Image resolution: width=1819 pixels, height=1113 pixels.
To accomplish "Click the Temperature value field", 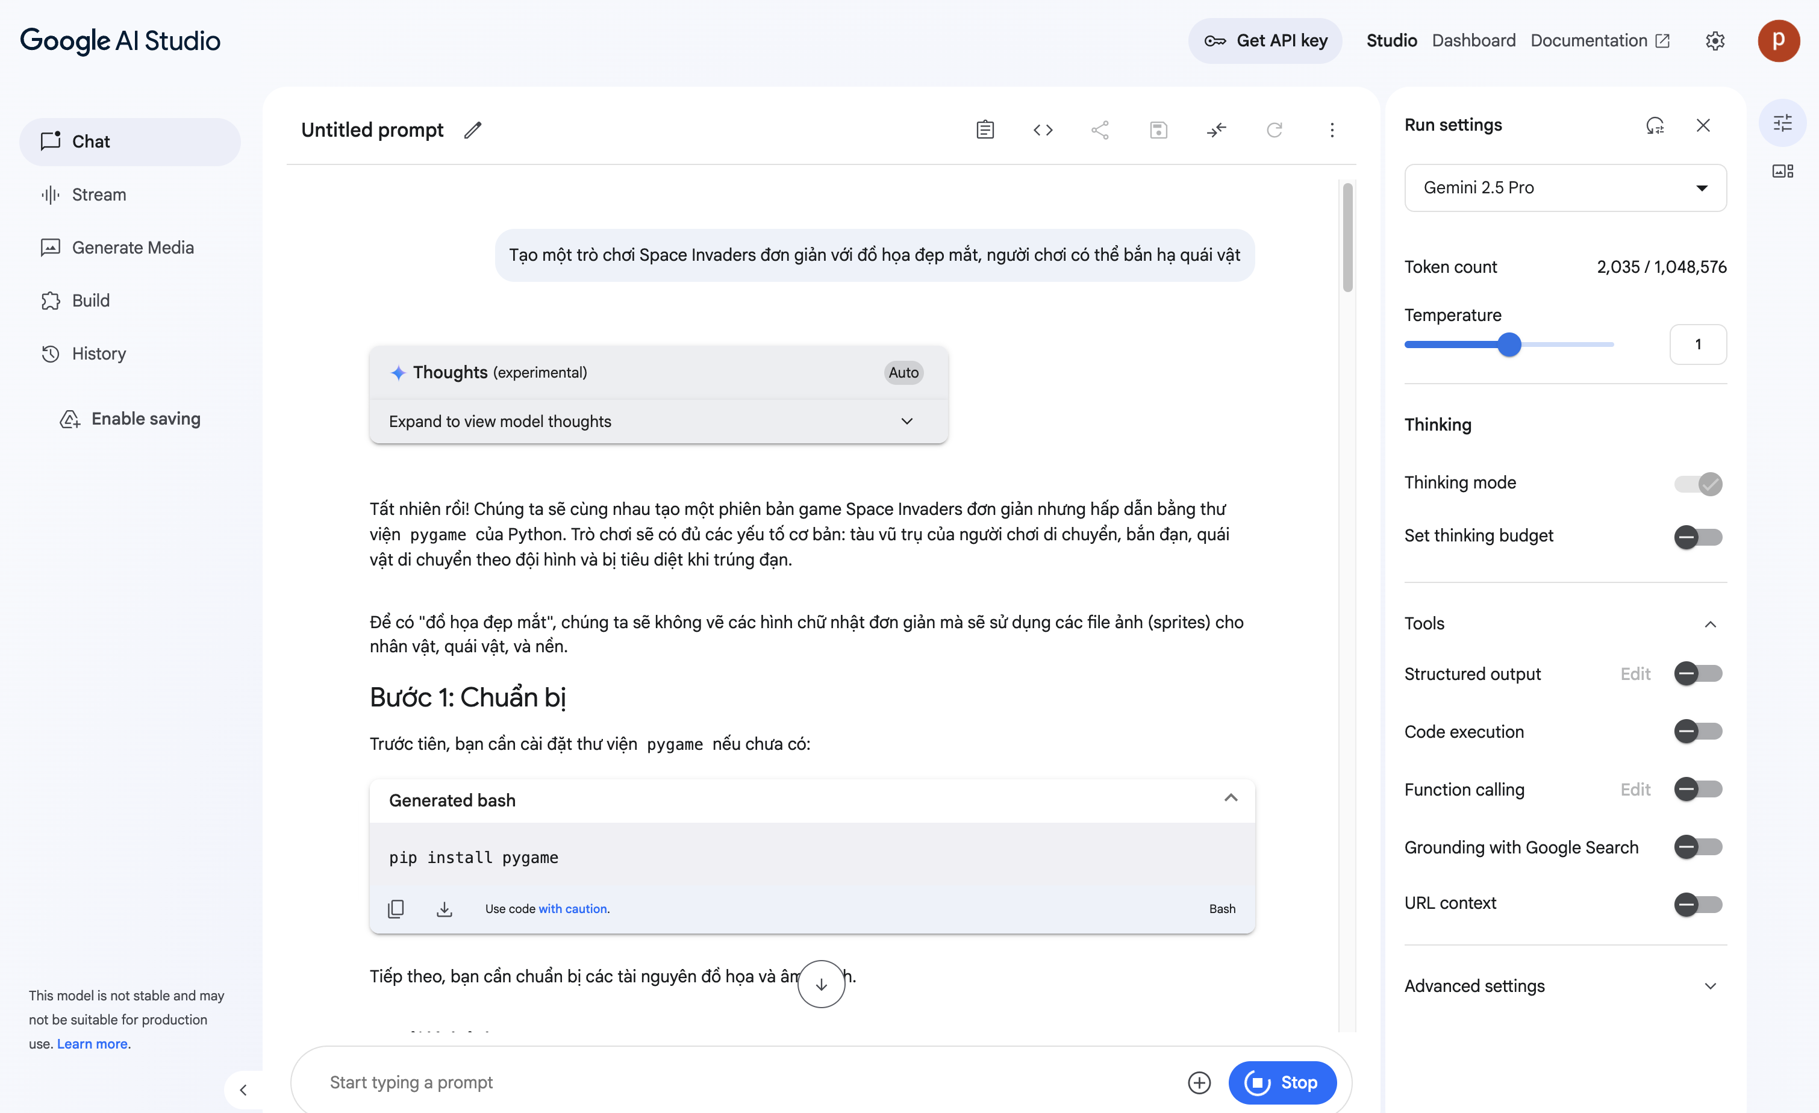I will (x=1697, y=344).
